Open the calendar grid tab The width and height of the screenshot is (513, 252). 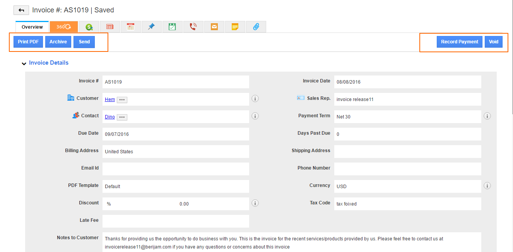pos(131,27)
